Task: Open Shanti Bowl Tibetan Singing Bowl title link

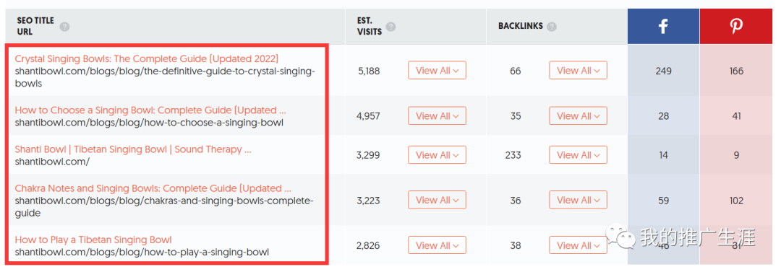Action: (133, 149)
